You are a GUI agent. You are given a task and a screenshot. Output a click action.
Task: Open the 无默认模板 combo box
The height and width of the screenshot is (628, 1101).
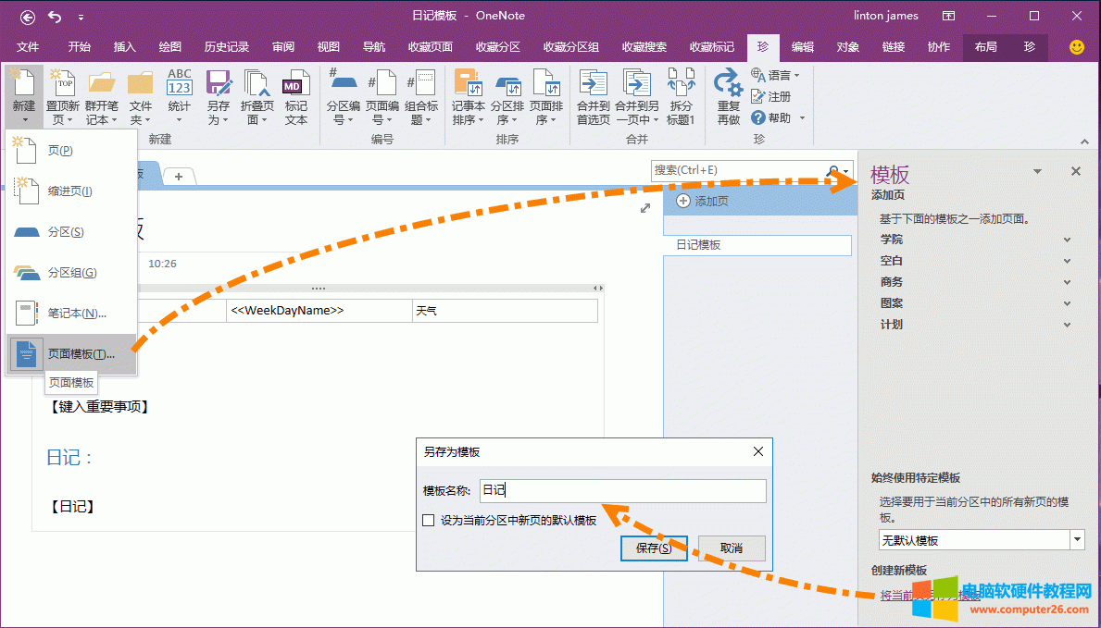981,540
